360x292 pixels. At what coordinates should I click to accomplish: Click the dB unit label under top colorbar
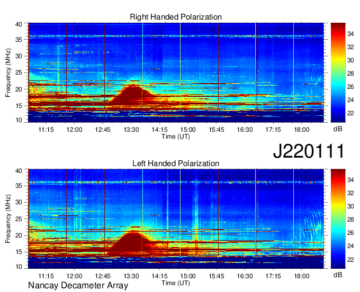338,129
